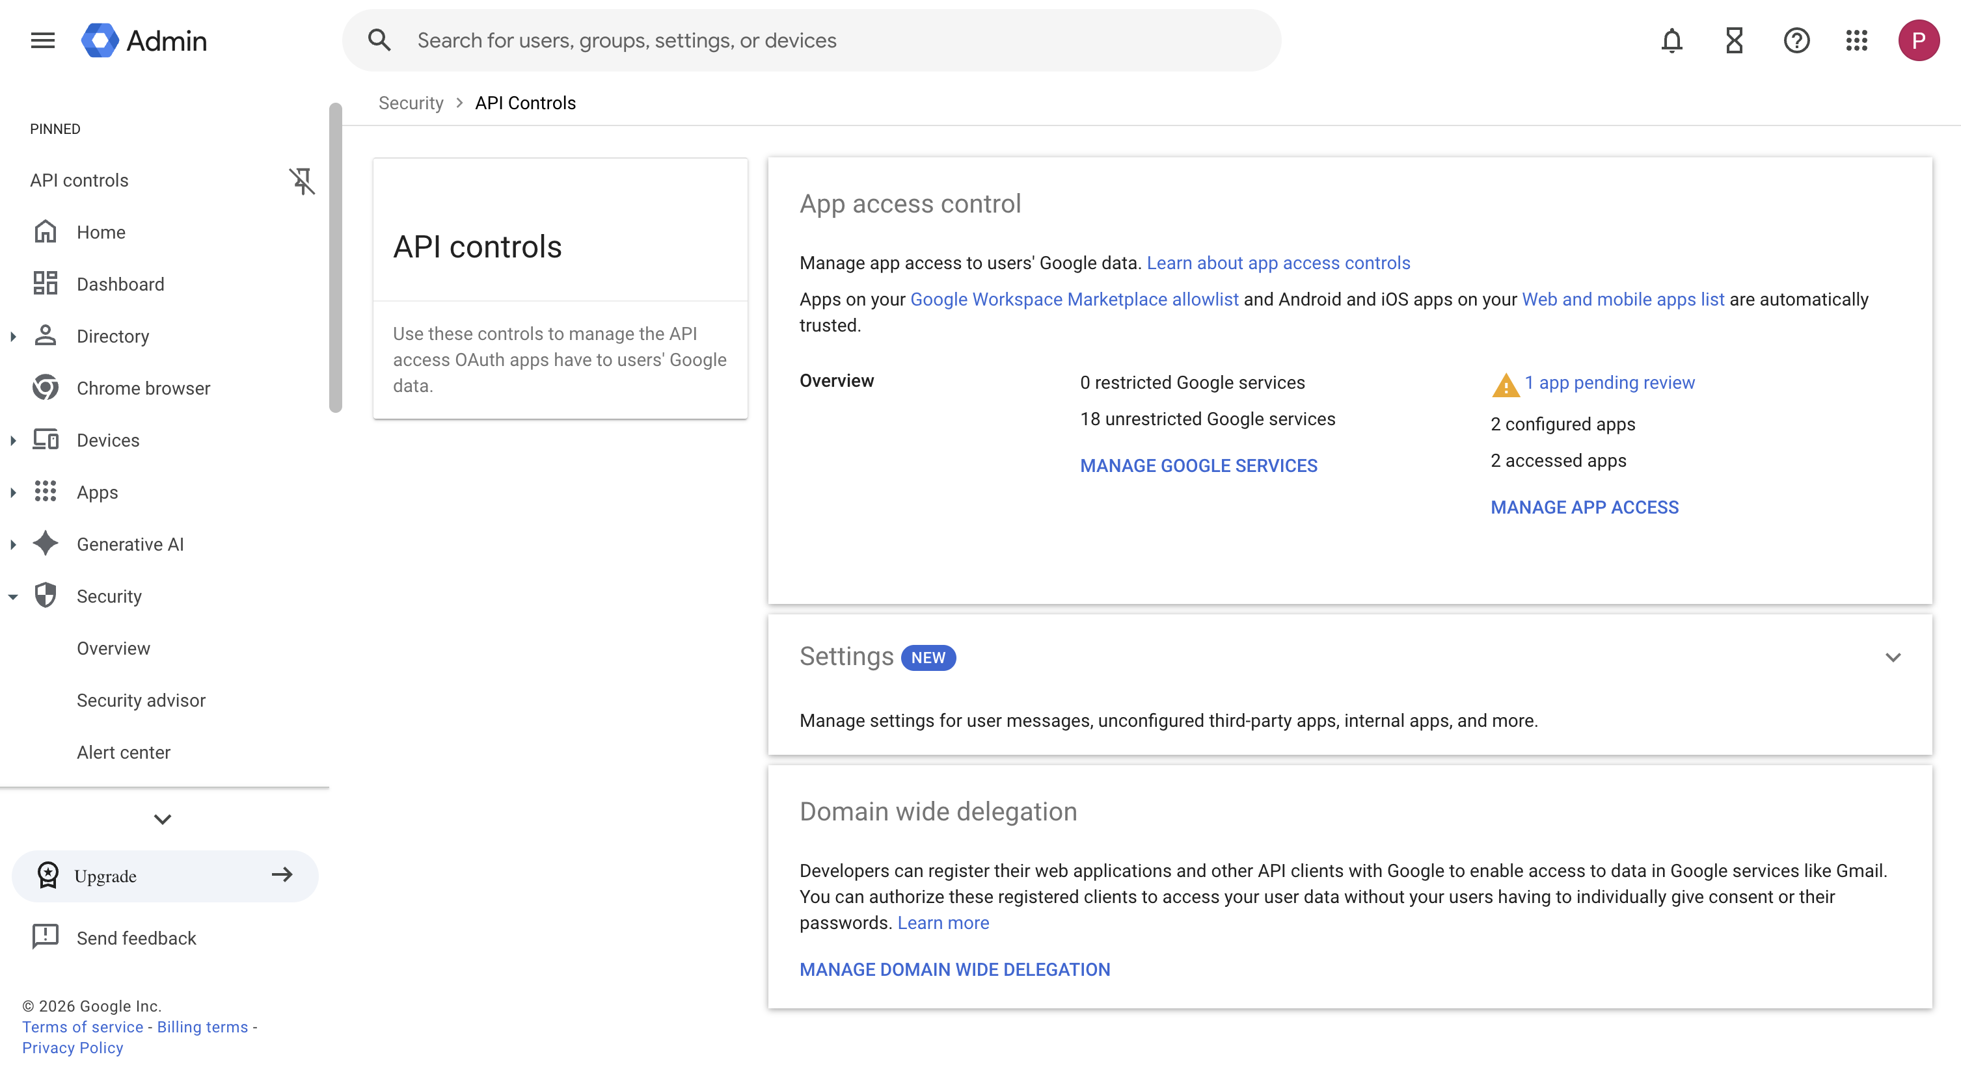Click '18 unrestricted Google services' text

1208,419
